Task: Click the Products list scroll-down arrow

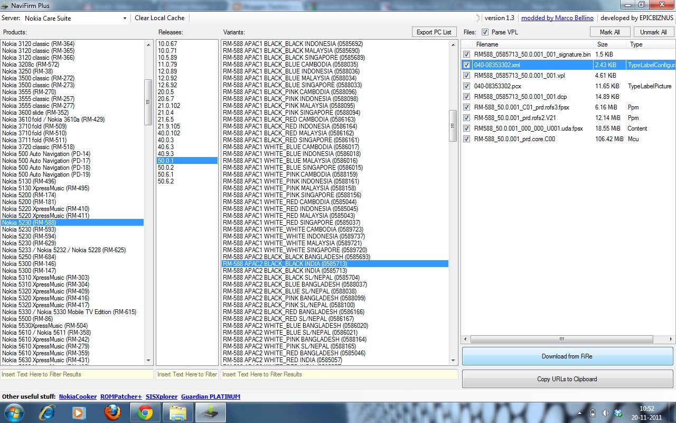Action: [x=148, y=361]
